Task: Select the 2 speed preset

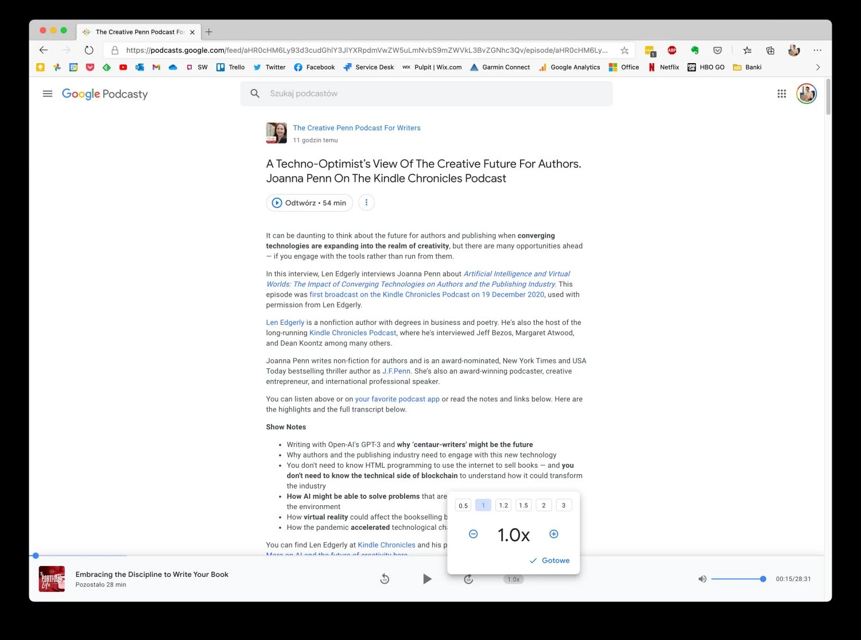Action: [544, 506]
